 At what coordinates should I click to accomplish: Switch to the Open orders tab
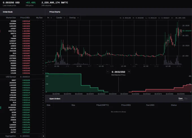pyautogui.click(x=180, y=98)
